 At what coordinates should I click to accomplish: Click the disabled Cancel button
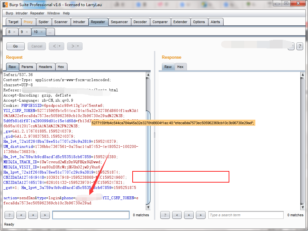(37, 46)
